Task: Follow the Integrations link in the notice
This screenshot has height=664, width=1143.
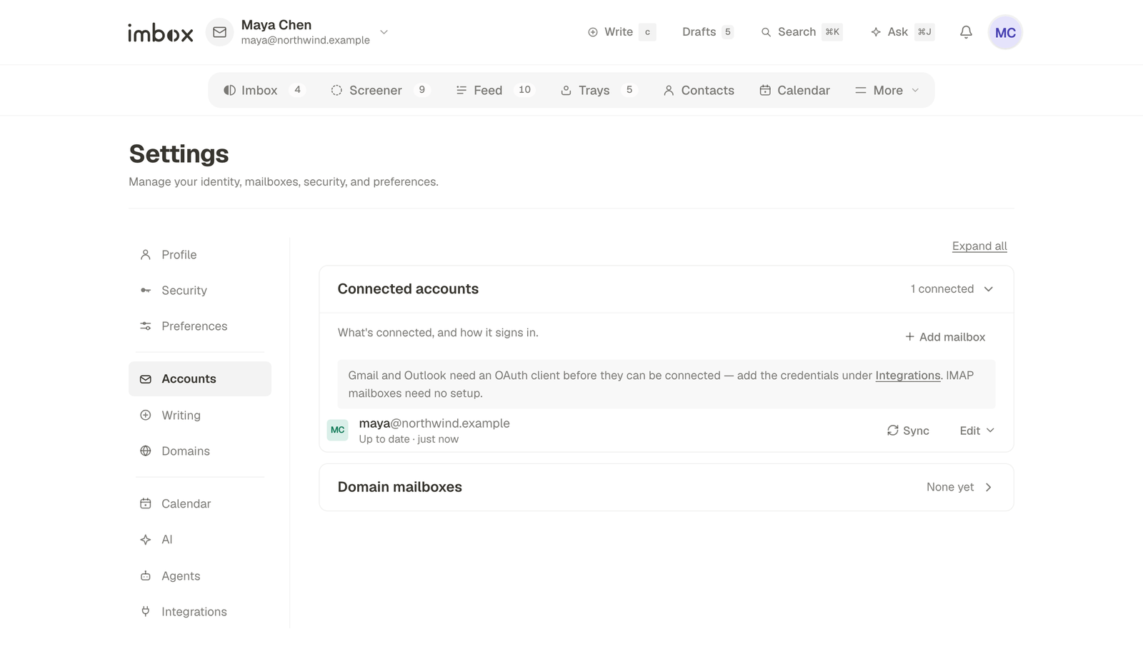Action: pos(908,376)
